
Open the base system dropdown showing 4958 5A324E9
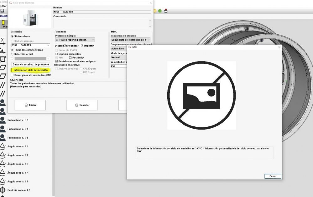pyautogui.click(x=30, y=45)
